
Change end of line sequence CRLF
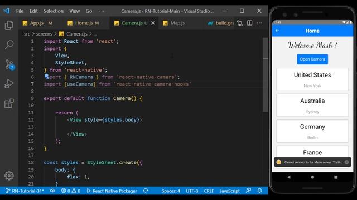(x=209, y=191)
